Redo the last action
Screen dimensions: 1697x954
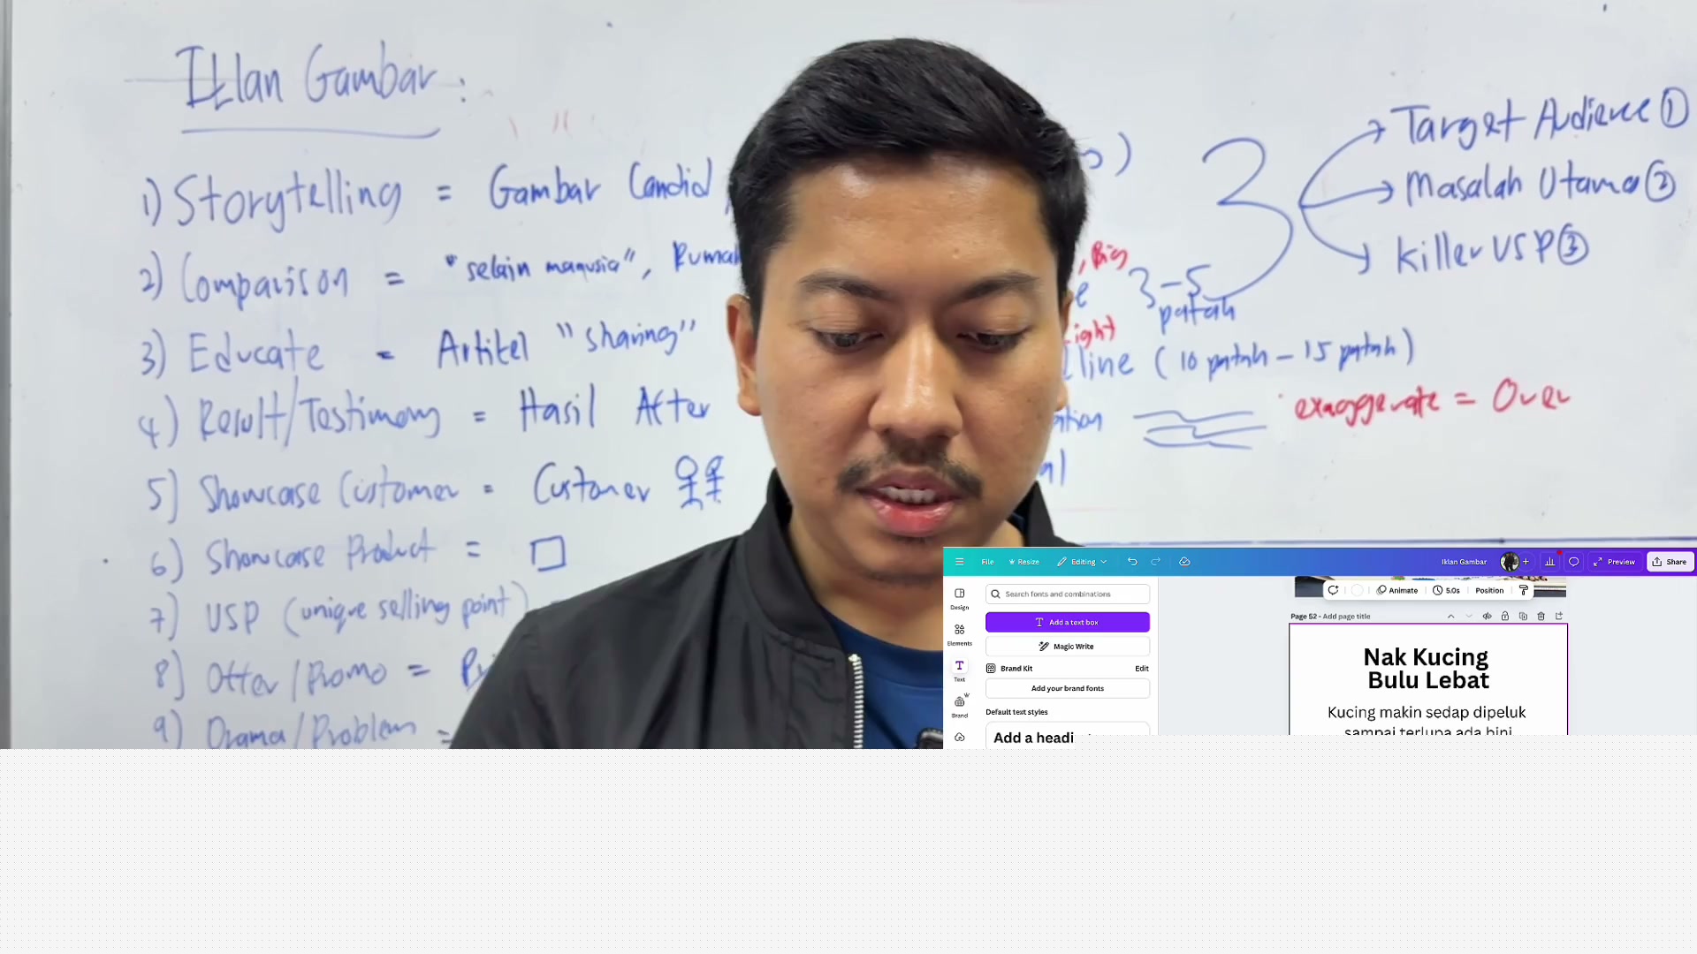point(1155,562)
